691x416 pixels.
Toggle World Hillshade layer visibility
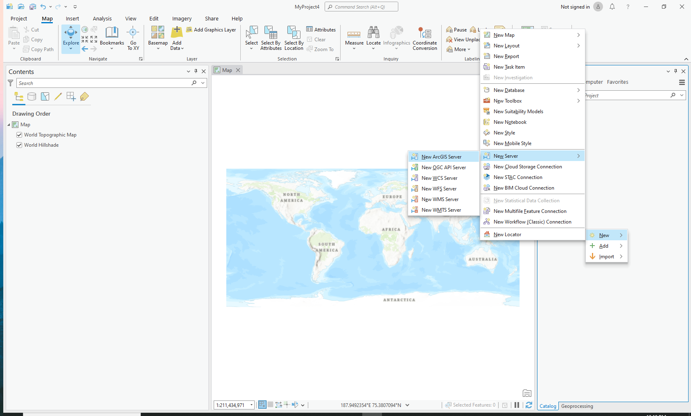(19, 145)
